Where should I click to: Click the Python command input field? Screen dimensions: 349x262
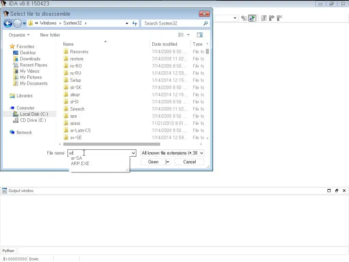(x=183, y=251)
